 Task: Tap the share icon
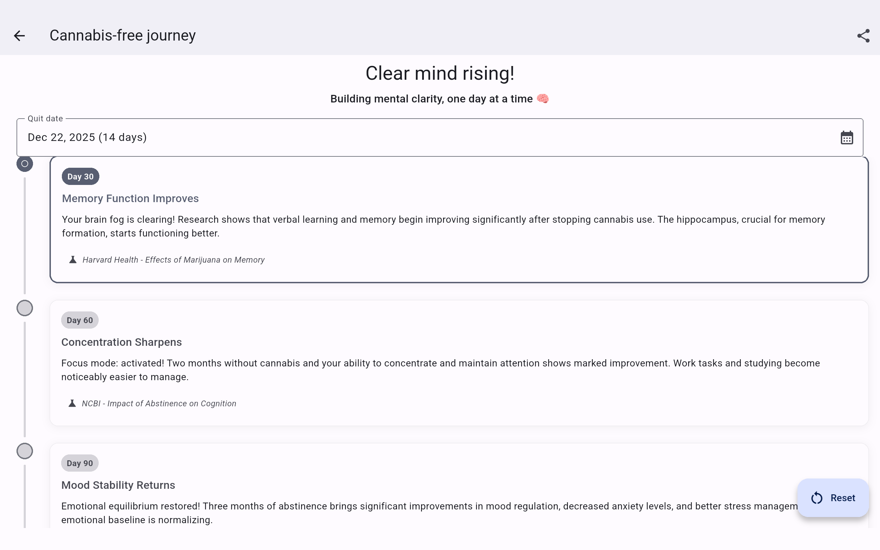[863, 36]
